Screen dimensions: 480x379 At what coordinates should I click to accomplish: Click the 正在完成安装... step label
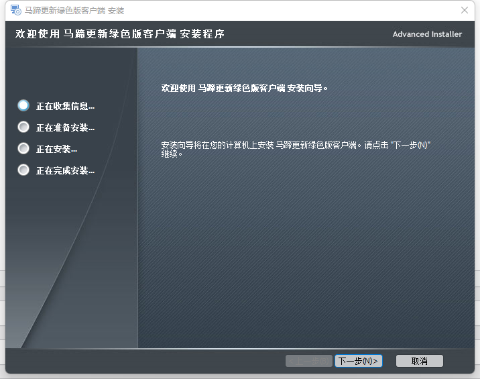(65, 170)
